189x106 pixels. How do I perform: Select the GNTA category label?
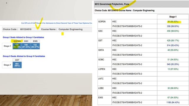click(x=101, y=50)
